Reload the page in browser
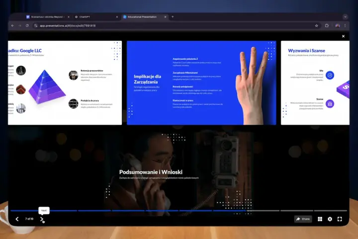The image size is (358, 239). pos(27,25)
